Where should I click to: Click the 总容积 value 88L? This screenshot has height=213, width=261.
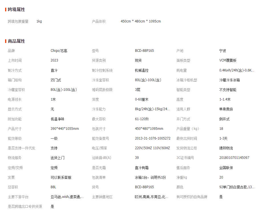pos(53,187)
